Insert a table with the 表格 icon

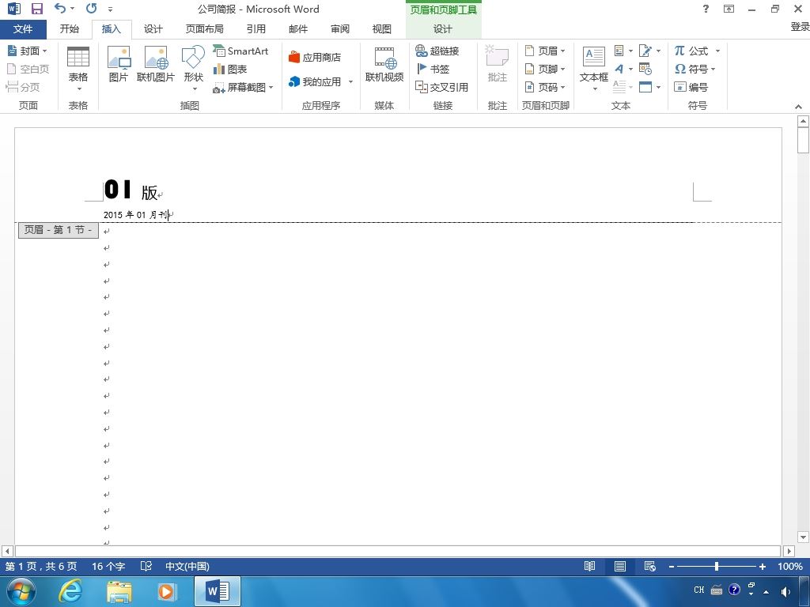tap(78, 70)
